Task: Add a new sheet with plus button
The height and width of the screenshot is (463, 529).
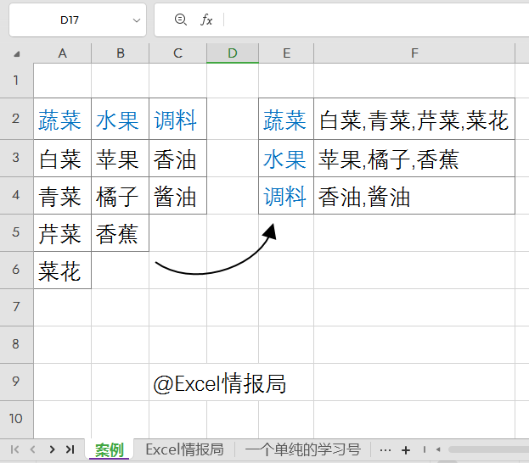Action: [x=406, y=450]
